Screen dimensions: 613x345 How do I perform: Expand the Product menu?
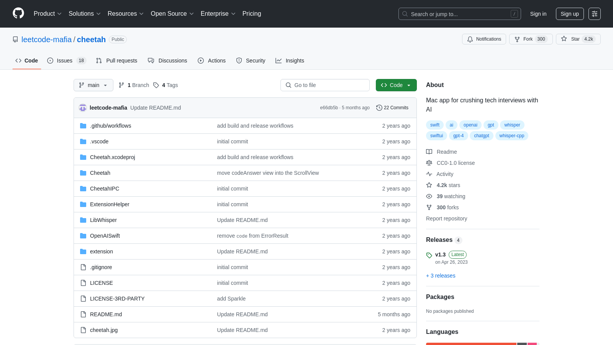point(48,13)
